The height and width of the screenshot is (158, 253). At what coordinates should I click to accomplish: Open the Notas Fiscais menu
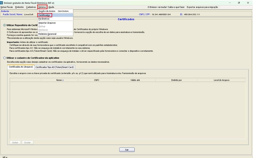click(7, 7)
